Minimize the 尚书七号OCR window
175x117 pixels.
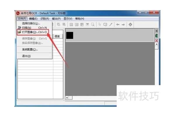140,12
